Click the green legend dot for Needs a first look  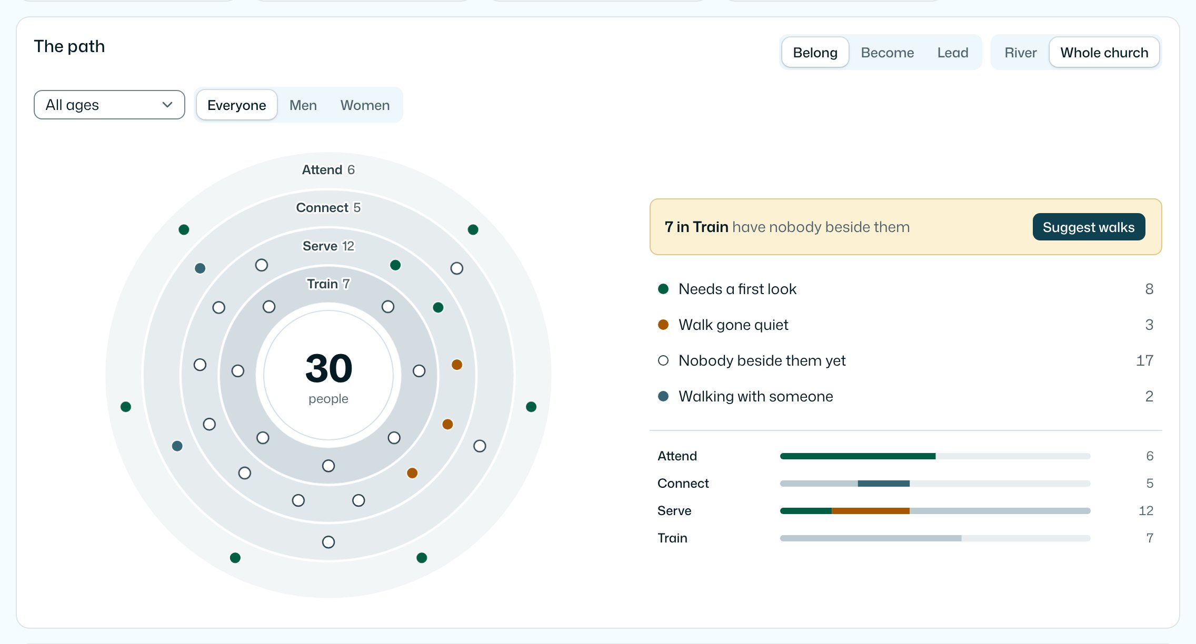pyautogui.click(x=663, y=289)
